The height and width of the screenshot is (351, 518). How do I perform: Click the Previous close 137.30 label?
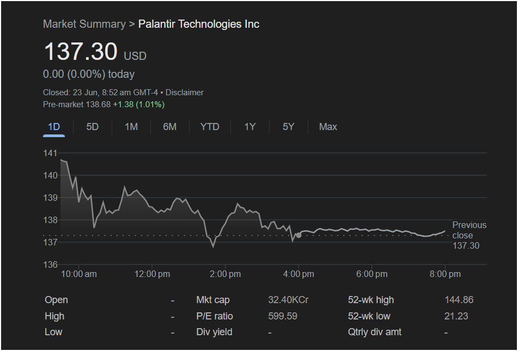(469, 235)
